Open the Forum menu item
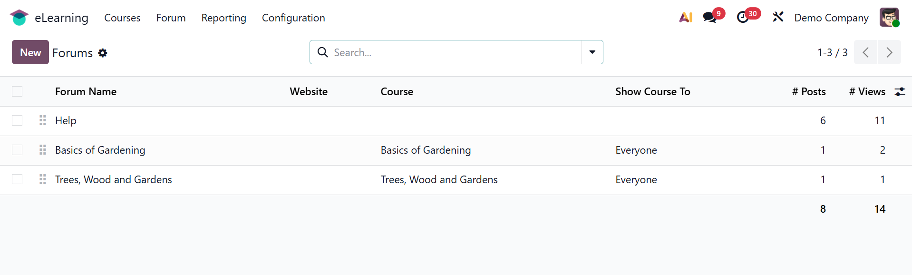 pos(171,18)
